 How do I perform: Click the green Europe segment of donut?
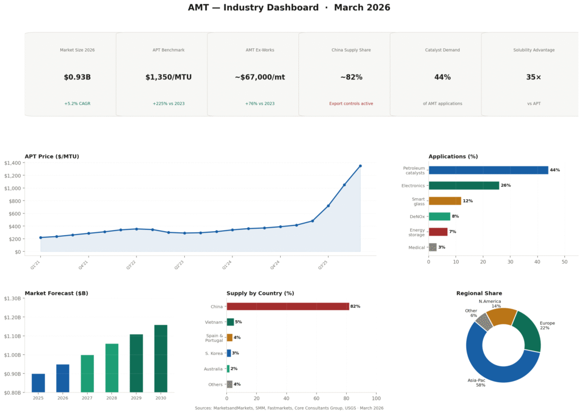click(530, 331)
